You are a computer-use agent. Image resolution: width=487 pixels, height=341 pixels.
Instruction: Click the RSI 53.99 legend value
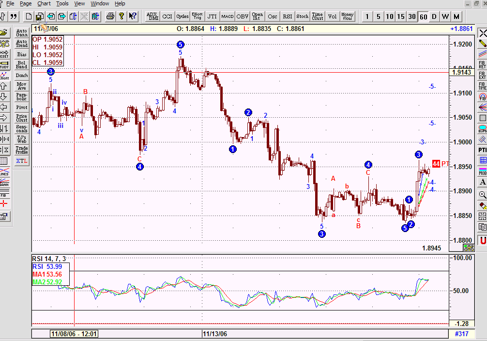click(47, 267)
